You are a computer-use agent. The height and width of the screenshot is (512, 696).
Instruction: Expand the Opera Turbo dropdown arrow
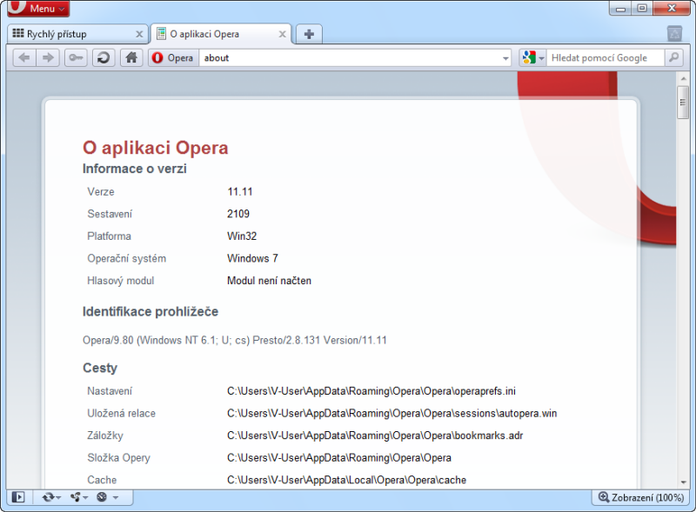click(116, 497)
